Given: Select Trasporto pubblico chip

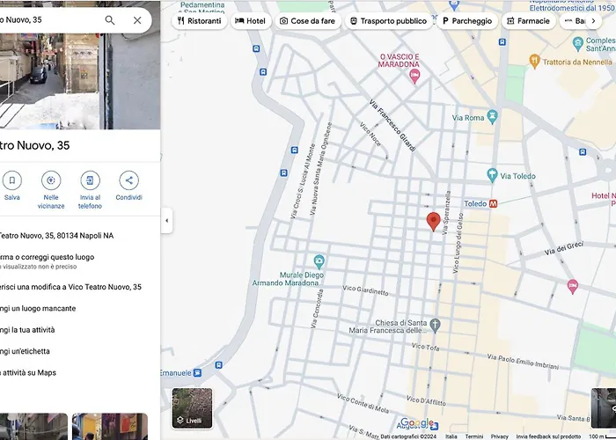Looking at the screenshot, I should click(388, 21).
